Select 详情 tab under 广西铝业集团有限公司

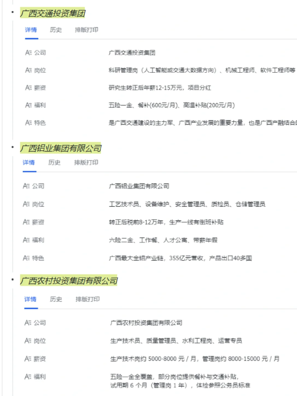pos(29,163)
